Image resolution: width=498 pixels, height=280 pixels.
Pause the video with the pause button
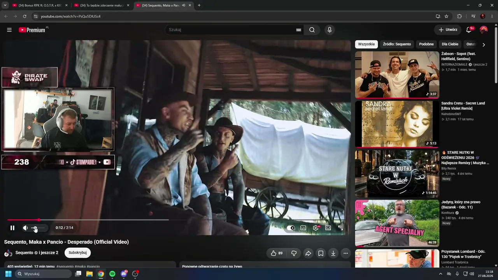tap(12, 228)
